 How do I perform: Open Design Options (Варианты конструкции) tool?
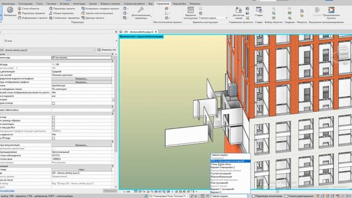coord(191,13)
